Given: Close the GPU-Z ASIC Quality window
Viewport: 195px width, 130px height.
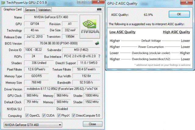Looking at the screenshot, I should [x=186, y=2].
